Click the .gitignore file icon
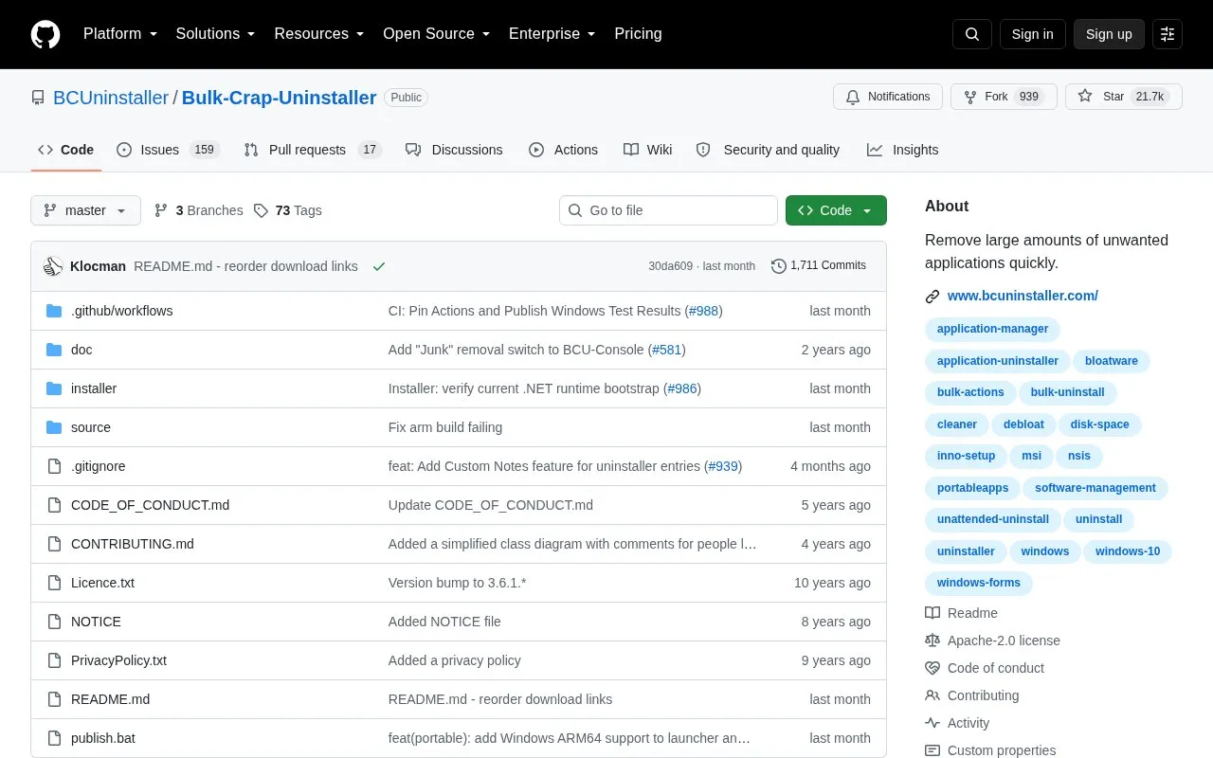Image resolution: width=1213 pixels, height=758 pixels. click(x=54, y=466)
